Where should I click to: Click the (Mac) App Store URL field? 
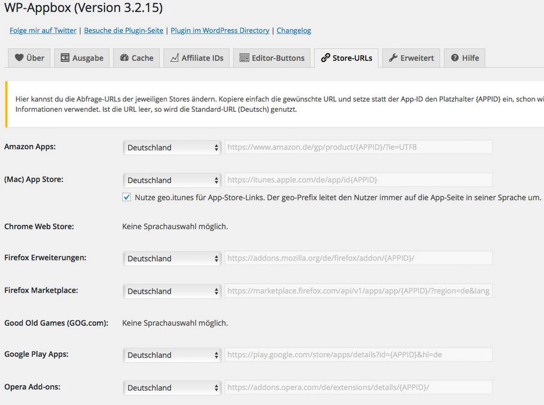pos(358,180)
